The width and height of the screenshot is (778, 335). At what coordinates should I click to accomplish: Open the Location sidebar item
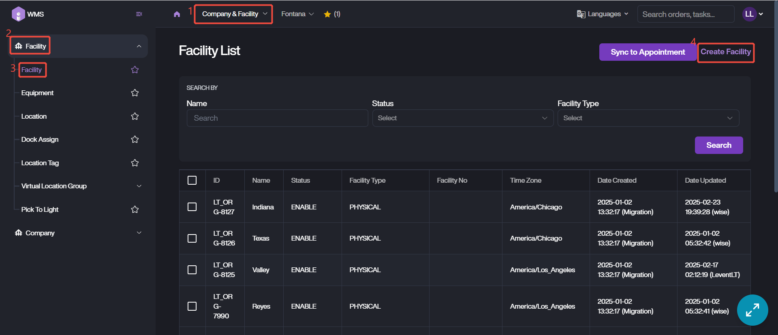pyautogui.click(x=34, y=116)
